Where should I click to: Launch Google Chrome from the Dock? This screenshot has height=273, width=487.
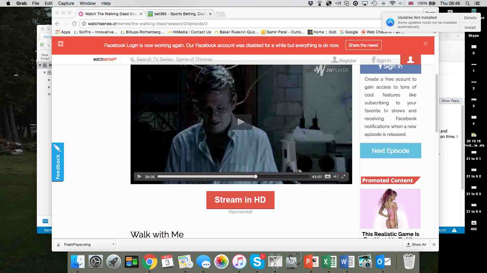click(149, 261)
